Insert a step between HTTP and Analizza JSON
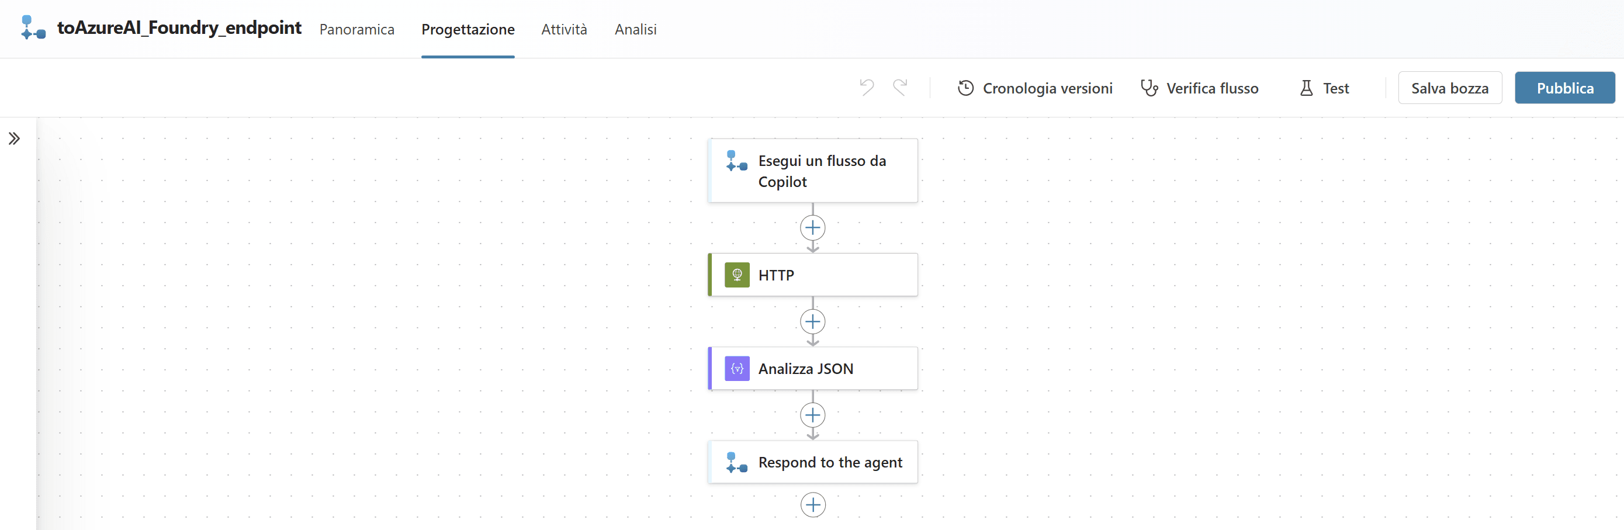Screen dimensions: 1624x530 [813, 321]
